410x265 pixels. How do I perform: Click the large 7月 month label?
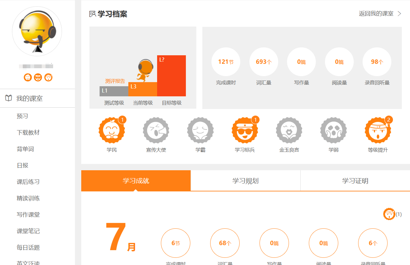point(120,237)
